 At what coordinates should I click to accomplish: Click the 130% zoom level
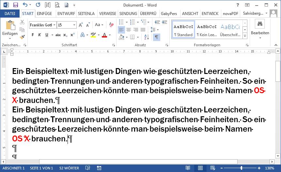tap(270, 168)
